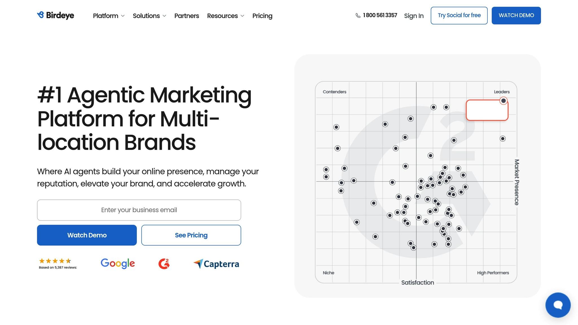The width and height of the screenshot is (578, 325).
Task: Expand the Solutions dropdown menu
Action: pos(149,16)
